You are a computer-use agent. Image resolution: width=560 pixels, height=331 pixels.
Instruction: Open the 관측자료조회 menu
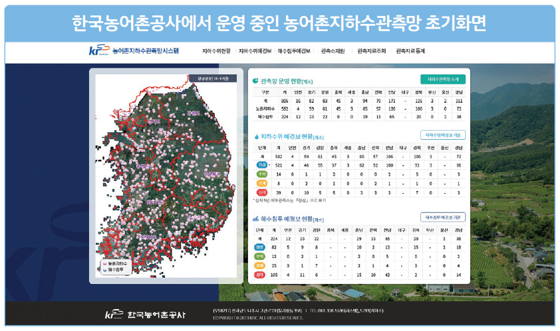pos(372,51)
